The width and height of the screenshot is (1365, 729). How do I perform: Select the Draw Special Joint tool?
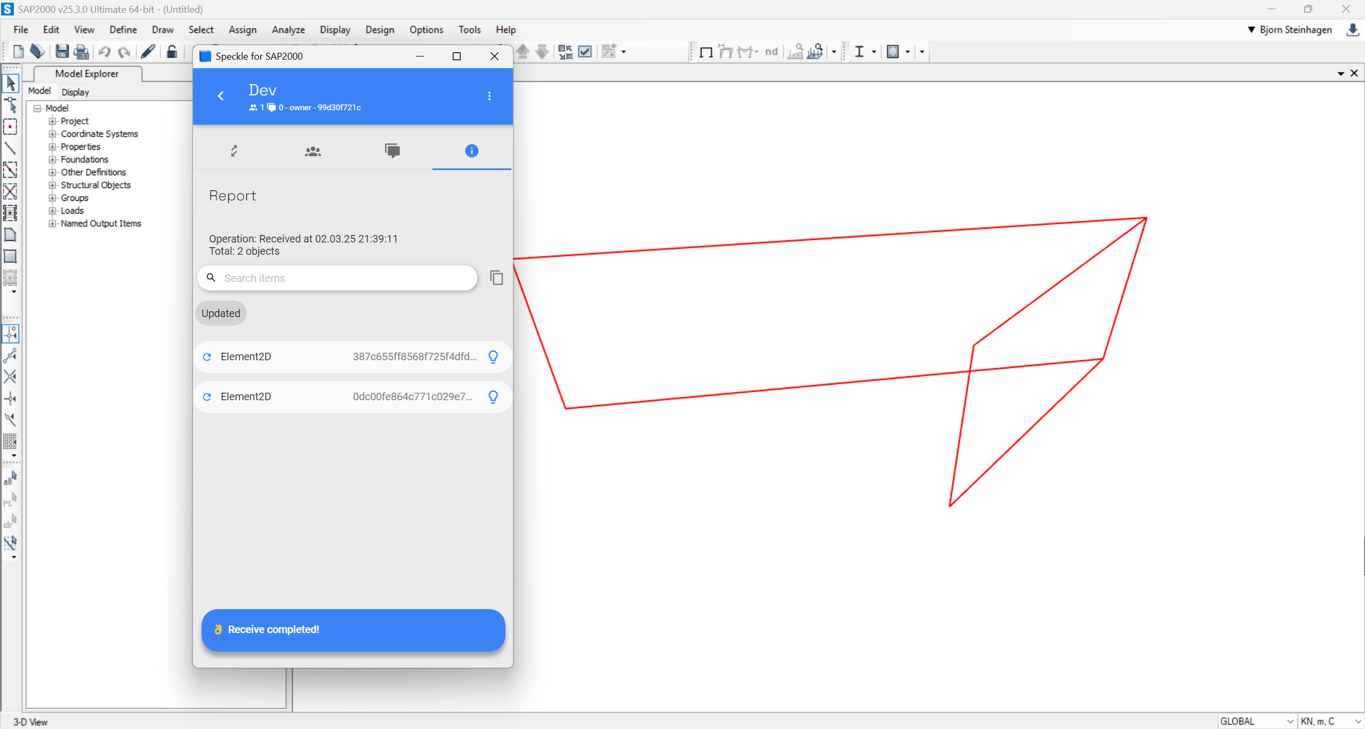(x=10, y=127)
